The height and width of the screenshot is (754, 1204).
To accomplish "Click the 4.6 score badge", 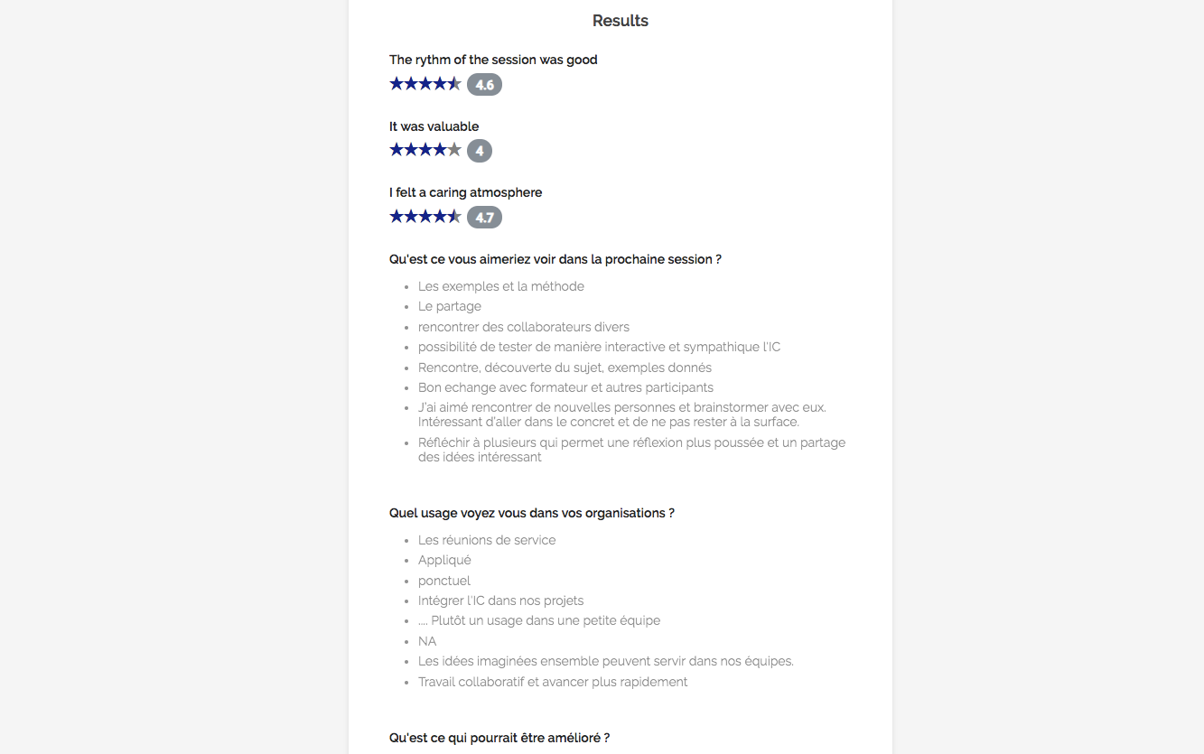I will point(484,85).
